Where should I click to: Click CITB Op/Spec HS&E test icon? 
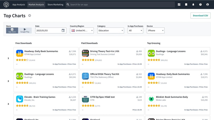(x=85, y=99)
